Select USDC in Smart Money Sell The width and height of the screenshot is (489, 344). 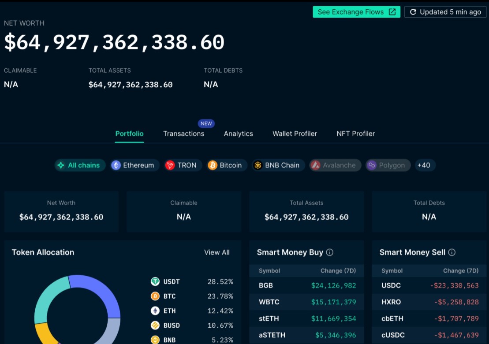pos(429,285)
